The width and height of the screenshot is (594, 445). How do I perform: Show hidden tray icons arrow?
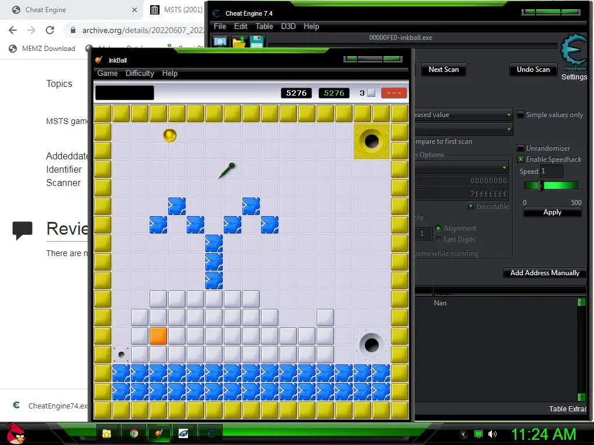[463, 435]
